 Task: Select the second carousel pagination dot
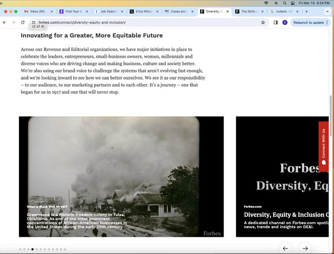tap(24, 249)
